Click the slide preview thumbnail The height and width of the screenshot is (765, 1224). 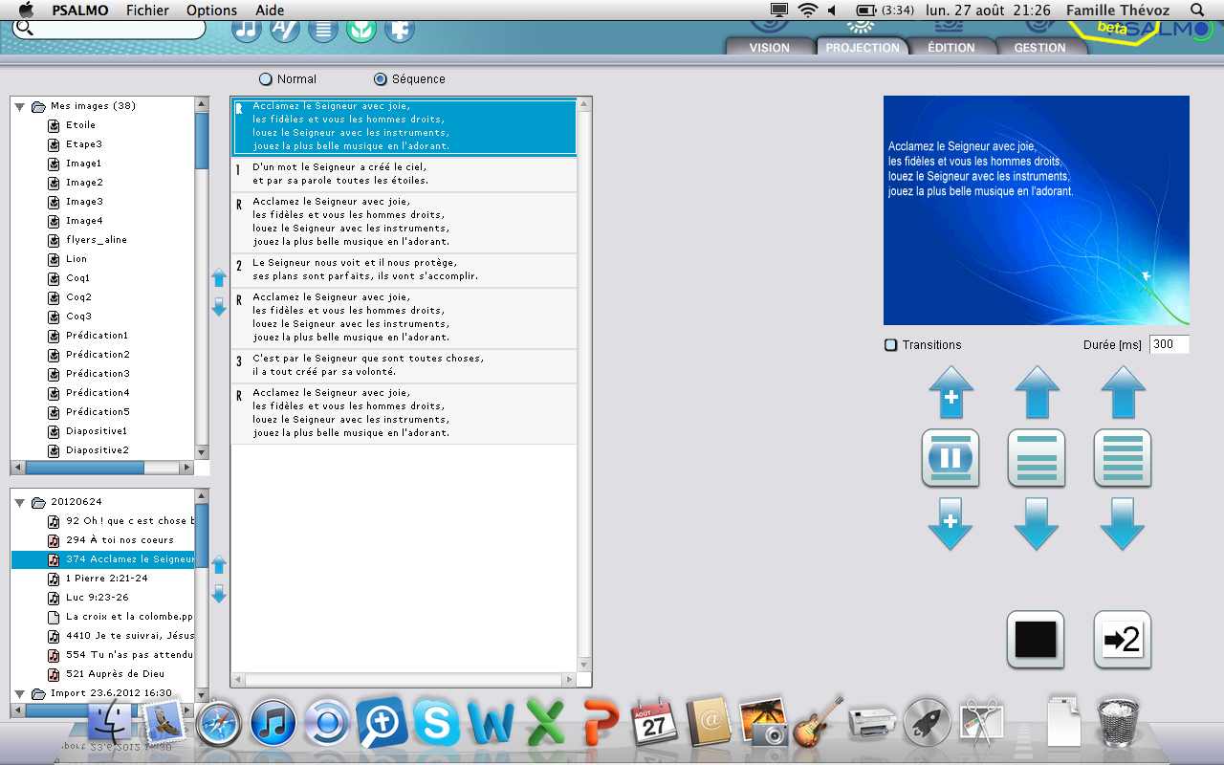pos(1037,210)
